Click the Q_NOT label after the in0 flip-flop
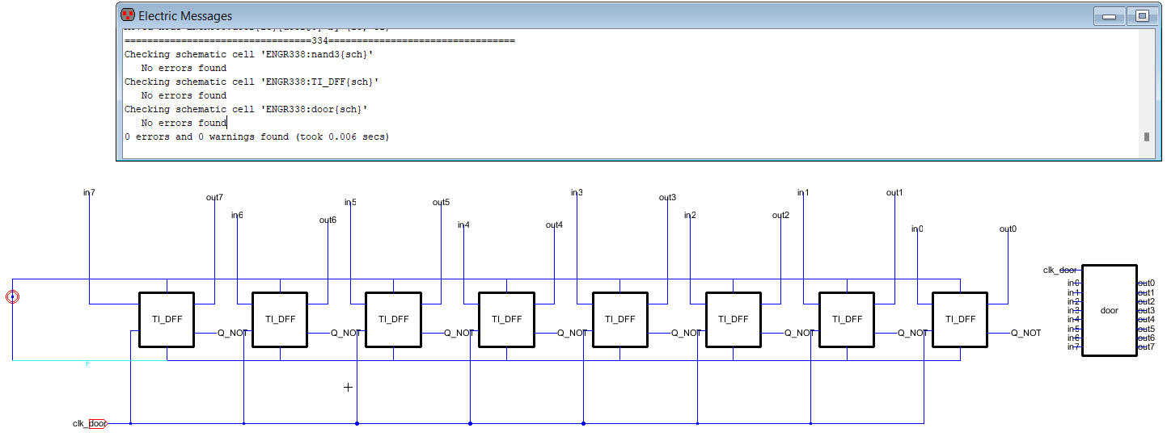 click(1025, 333)
